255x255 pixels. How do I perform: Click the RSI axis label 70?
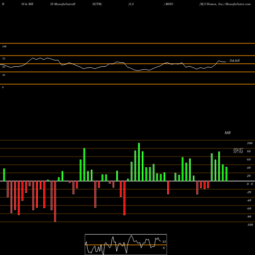tap(4, 59)
